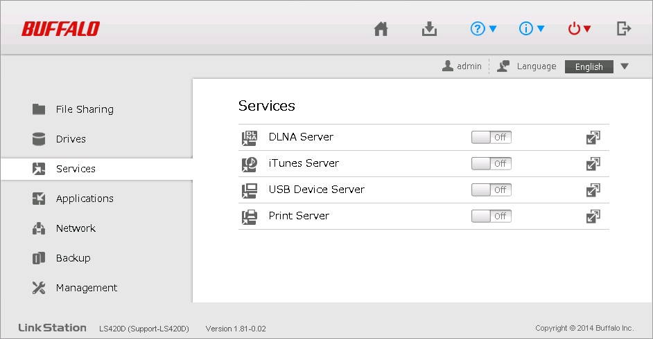Open the red power options dropdown
Image resolution: width=653 pixels, height=339 pixels.
coord(580,29)
